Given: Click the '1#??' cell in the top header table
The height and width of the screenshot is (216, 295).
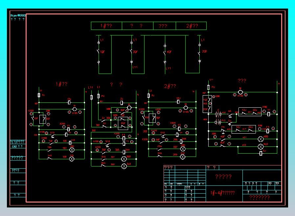Looking at the screenshot, I should click(106, 26).
